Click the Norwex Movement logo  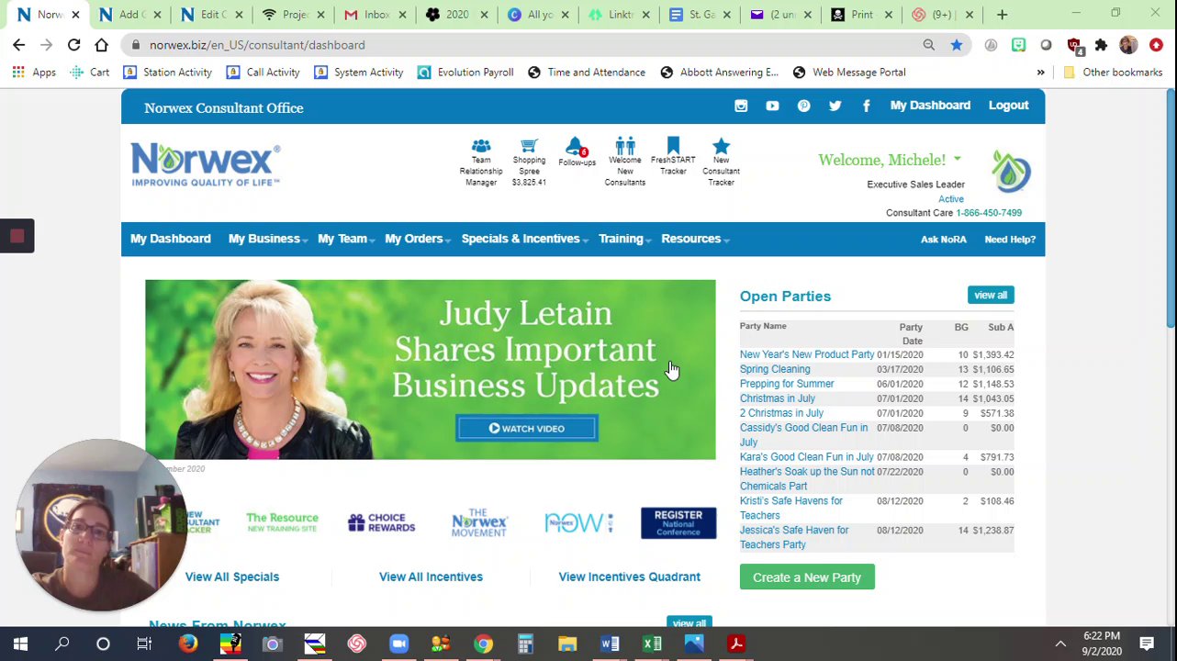pos(479,522)
